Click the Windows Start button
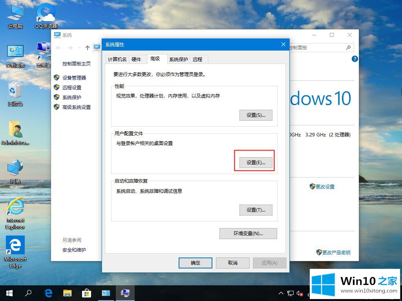Image resolution: width=402 pixels, height=301 pixels. pos(9,293)
